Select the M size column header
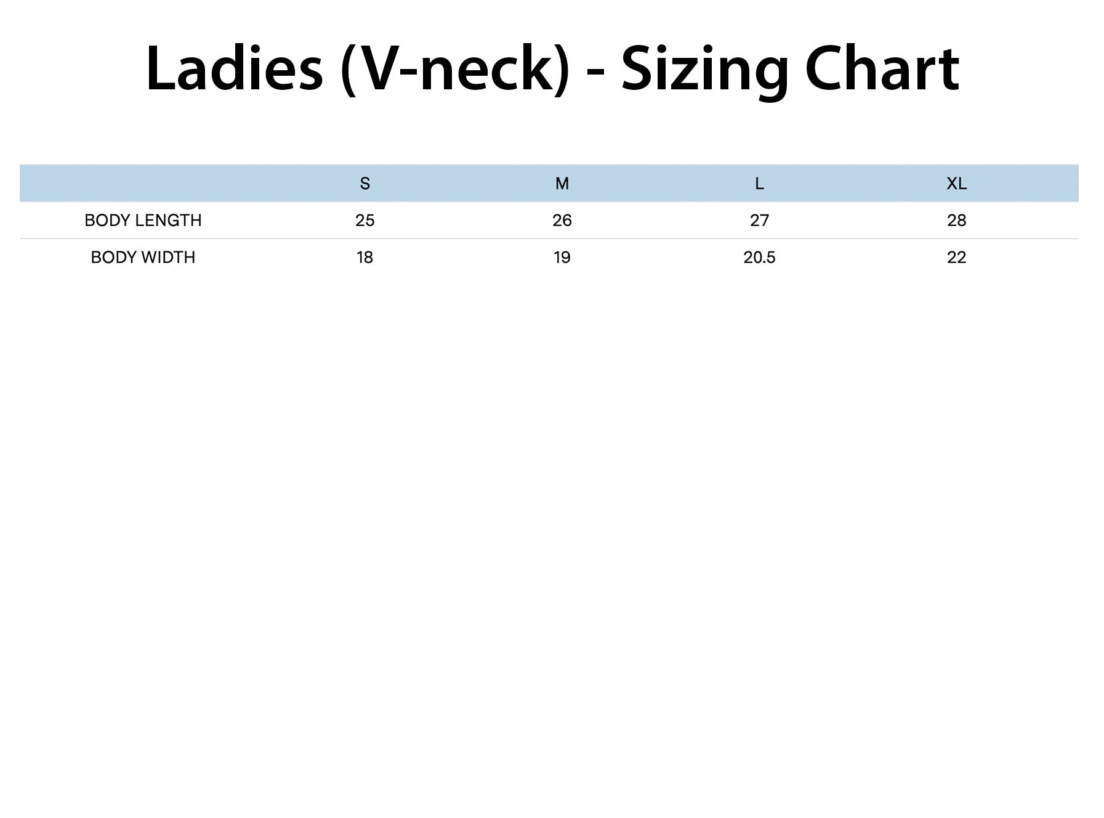The image size is (1104, 818). (x=562, y=184)
